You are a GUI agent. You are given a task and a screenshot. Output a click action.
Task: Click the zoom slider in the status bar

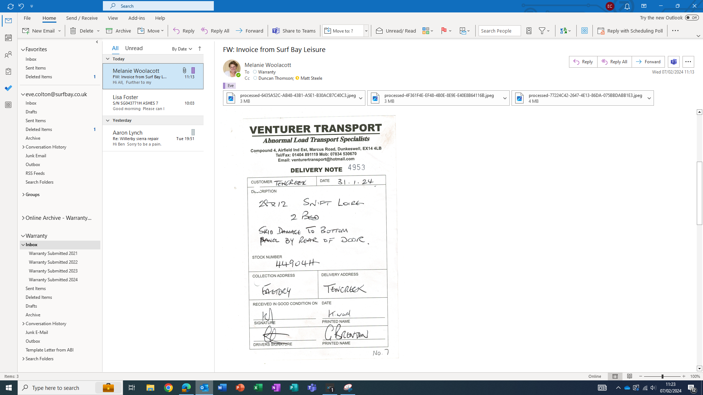coord(662,376)
